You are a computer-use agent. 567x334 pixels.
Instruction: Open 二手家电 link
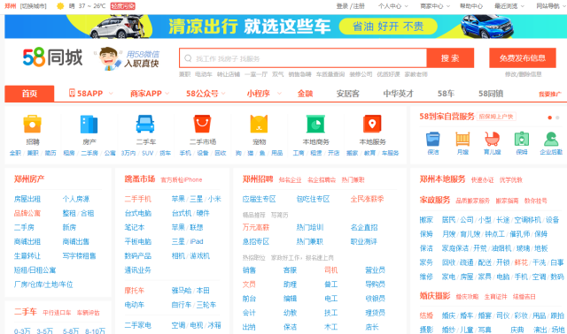[138, 325]
